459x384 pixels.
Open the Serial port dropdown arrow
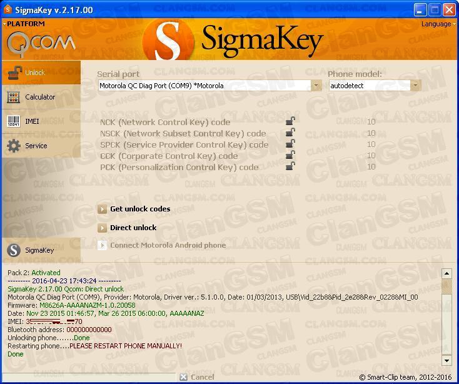click(x=316, y=86)
